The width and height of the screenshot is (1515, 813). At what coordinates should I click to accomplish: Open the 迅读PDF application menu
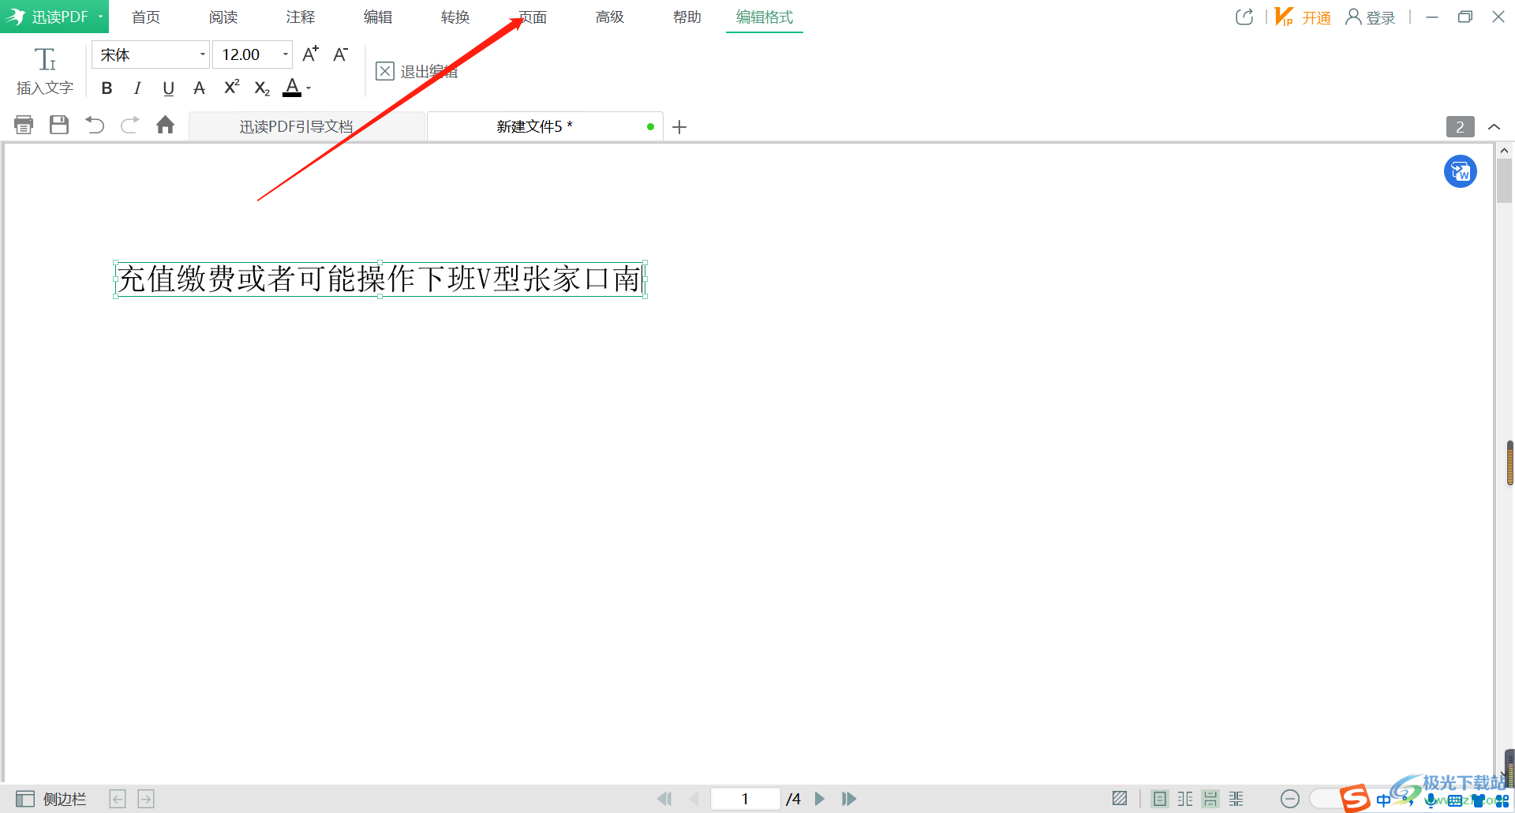pyautogui.click(x=54, y=17)
